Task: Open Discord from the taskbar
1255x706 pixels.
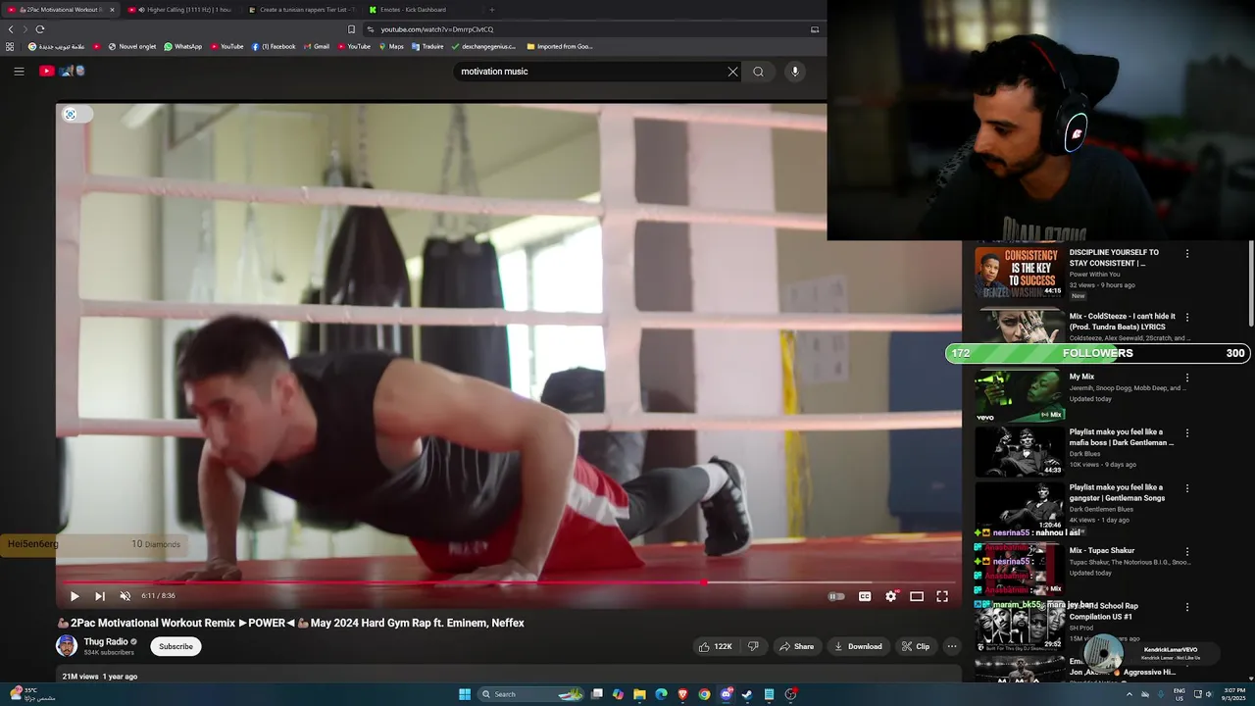Action: (x=726, y=694)
